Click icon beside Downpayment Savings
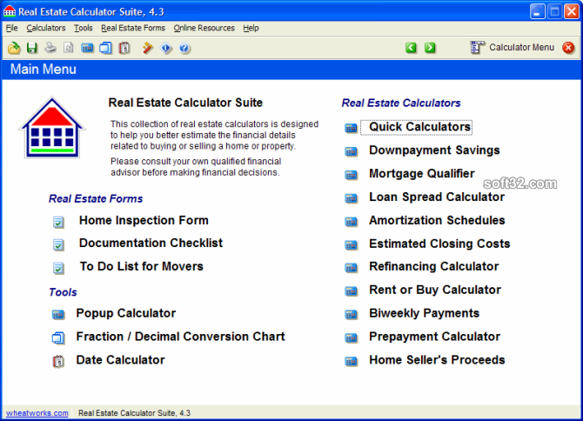Viewport: 583px width, 421px height. (x=351, y=151)
